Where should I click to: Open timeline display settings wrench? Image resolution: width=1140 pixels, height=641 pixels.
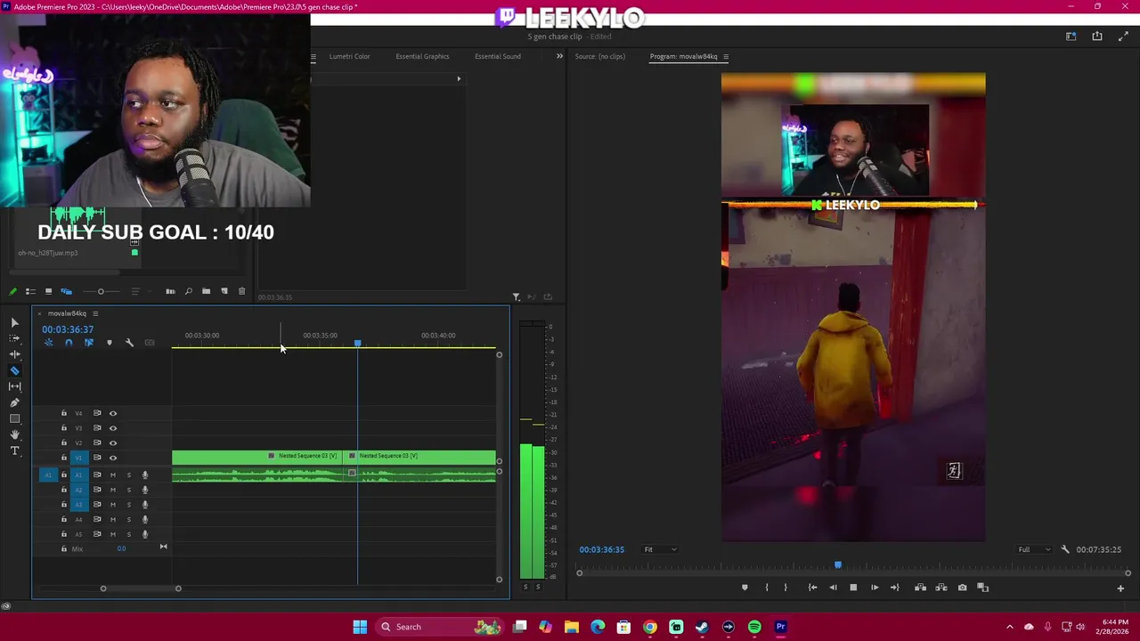coord(129,343)
